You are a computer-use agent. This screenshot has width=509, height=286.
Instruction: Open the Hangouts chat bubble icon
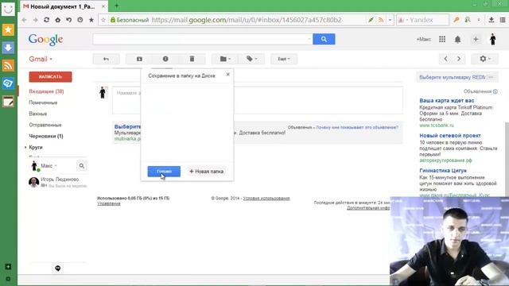58,269
